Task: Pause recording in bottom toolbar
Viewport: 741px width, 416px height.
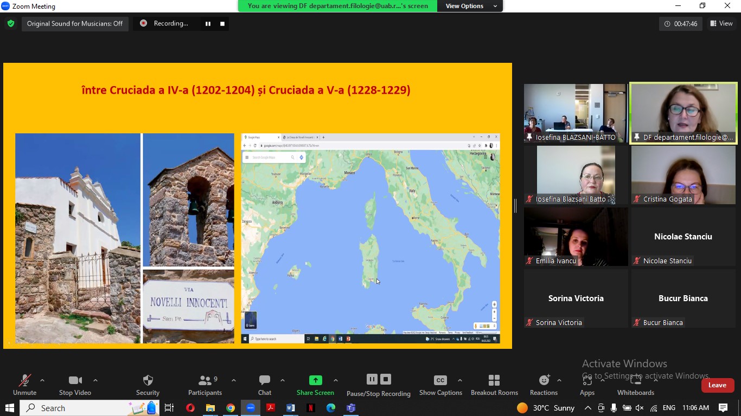Action: tap(372, 379)
